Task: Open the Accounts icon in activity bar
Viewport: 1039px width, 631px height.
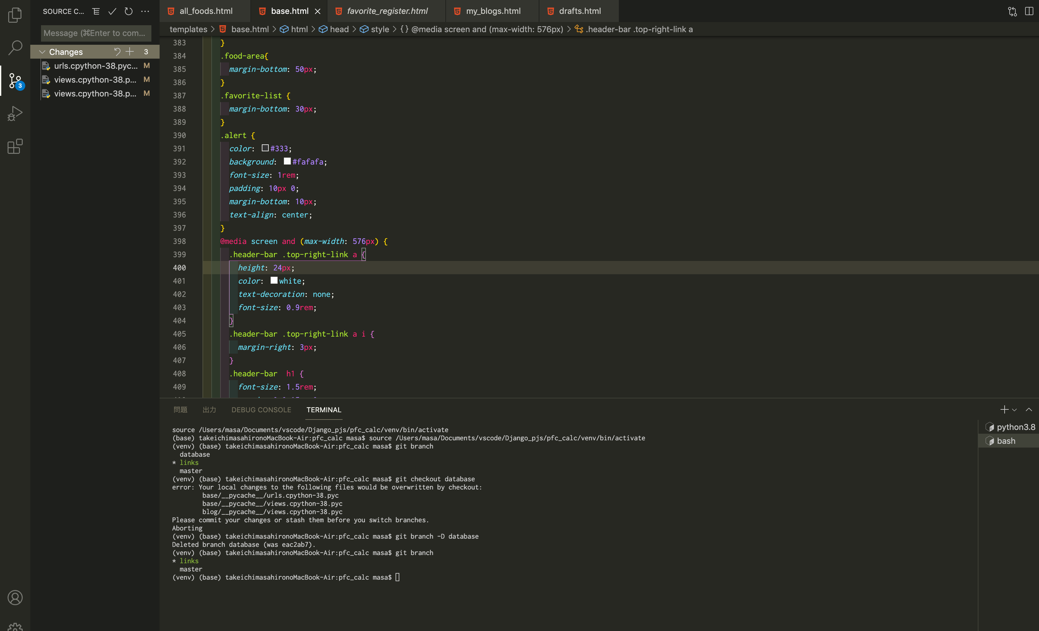Action: [x=15, y=598]
